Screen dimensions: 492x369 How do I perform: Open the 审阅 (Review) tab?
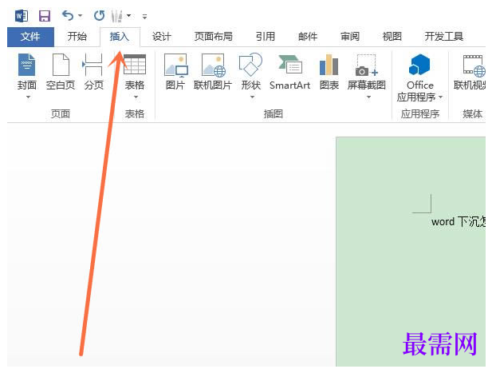tap(350, 37)
